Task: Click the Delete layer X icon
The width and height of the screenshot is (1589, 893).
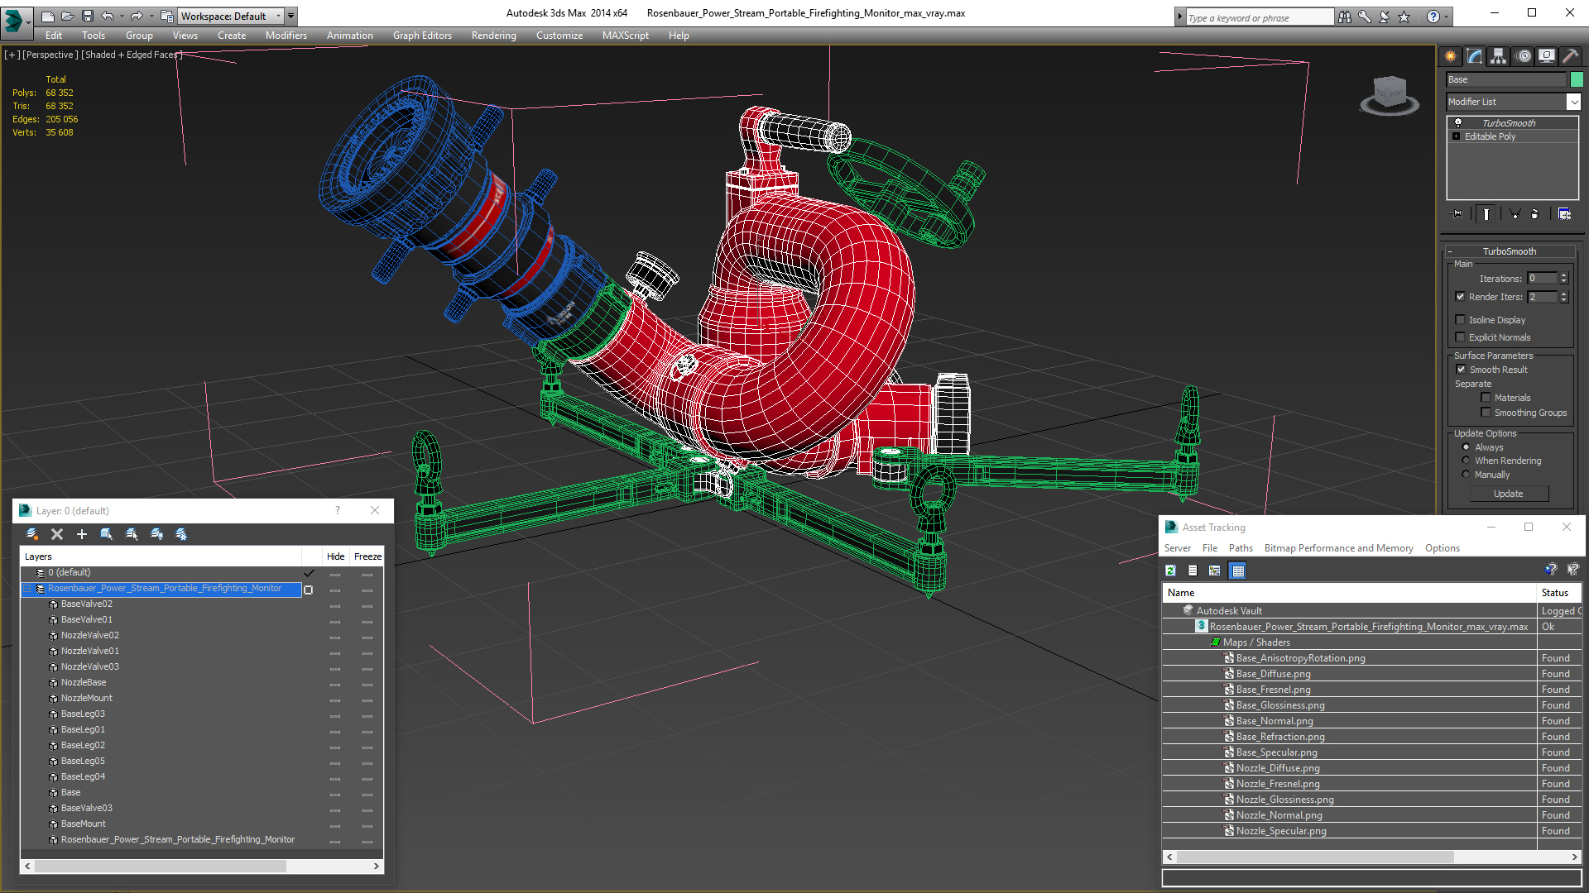Action: [x=57, y=534]
